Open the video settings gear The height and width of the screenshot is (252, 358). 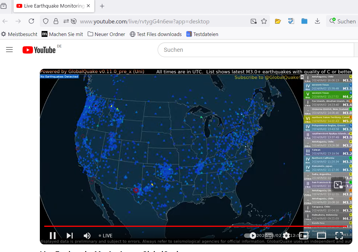tap(286, 236)
